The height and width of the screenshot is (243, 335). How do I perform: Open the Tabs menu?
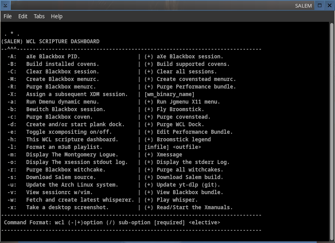coord(39,16)
